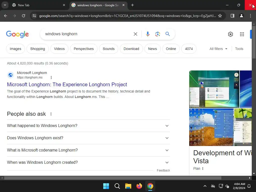Open notifications bell in taskbar

(249, 186)
